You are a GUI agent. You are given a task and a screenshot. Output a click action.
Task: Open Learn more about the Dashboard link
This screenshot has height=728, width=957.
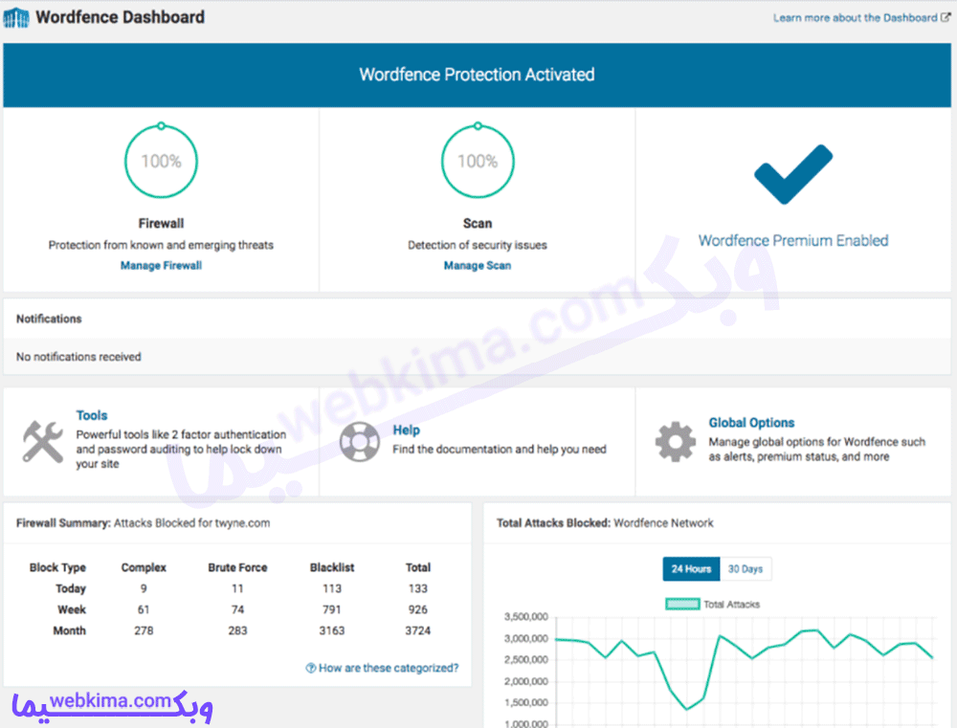[855, 17]
